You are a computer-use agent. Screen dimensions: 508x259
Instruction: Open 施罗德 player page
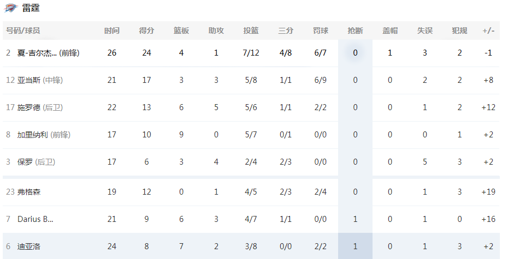28,107
